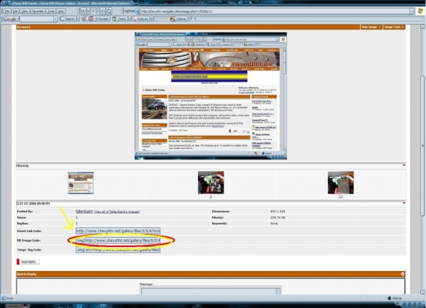Collapse the Filmstrip section
Screen dimensions: 426x308
(x=404, y=164)
